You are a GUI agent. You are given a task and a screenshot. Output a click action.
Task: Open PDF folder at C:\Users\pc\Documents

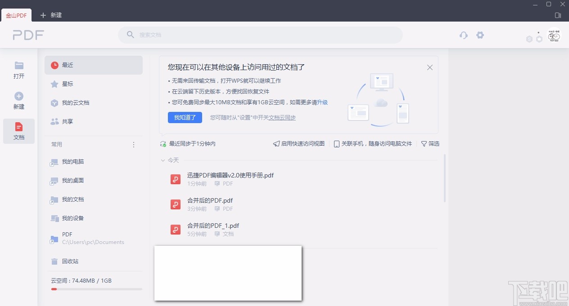94,238
